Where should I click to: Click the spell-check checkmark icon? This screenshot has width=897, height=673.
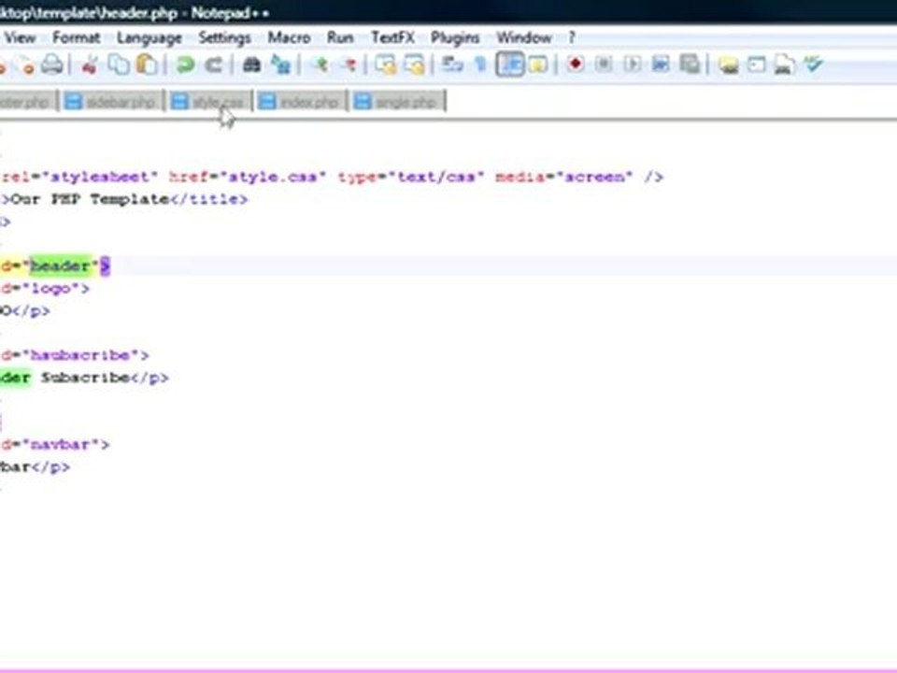coord(813,64)
